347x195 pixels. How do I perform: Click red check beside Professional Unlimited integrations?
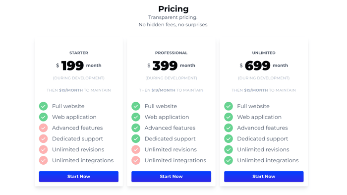(136, 160)
